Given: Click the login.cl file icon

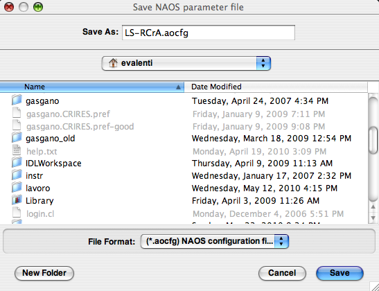Looking at the screenshot, I should 17,213.
